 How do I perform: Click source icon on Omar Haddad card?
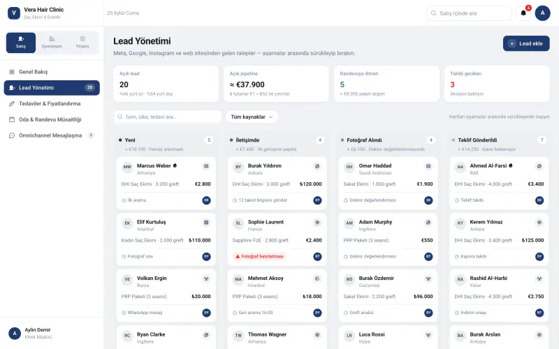(428, 166)
